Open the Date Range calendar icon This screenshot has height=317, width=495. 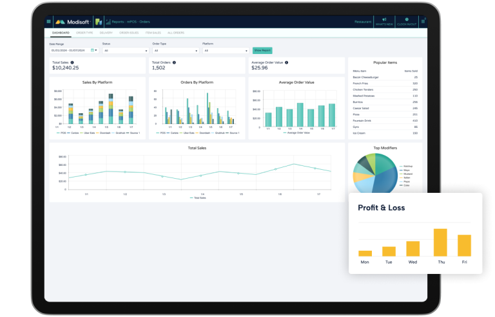pos(93,50)
